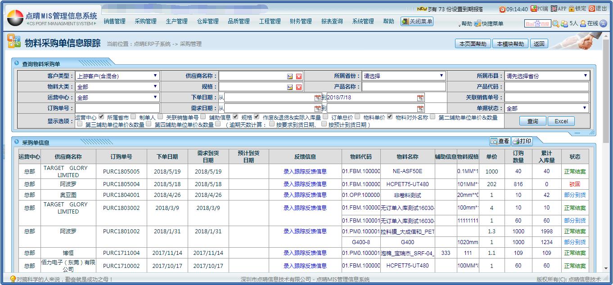Click the 打印 print button
Viewport: 613px width, 285px height.
(x=522, y=141)
